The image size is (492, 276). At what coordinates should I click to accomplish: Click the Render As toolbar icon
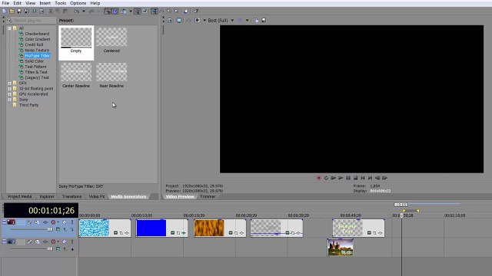34,11
